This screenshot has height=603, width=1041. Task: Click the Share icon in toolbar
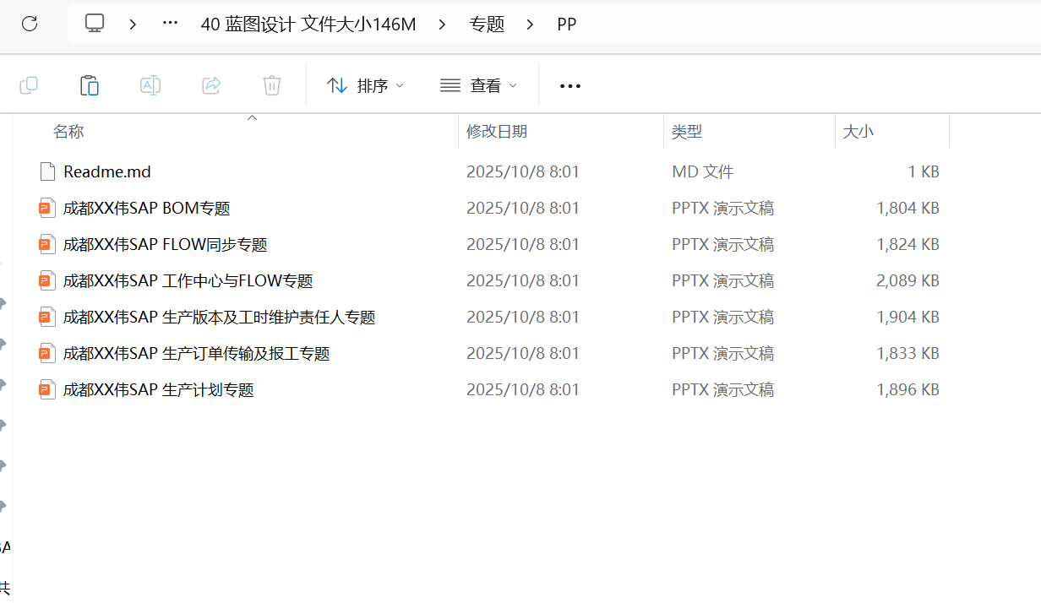point(211,85)
